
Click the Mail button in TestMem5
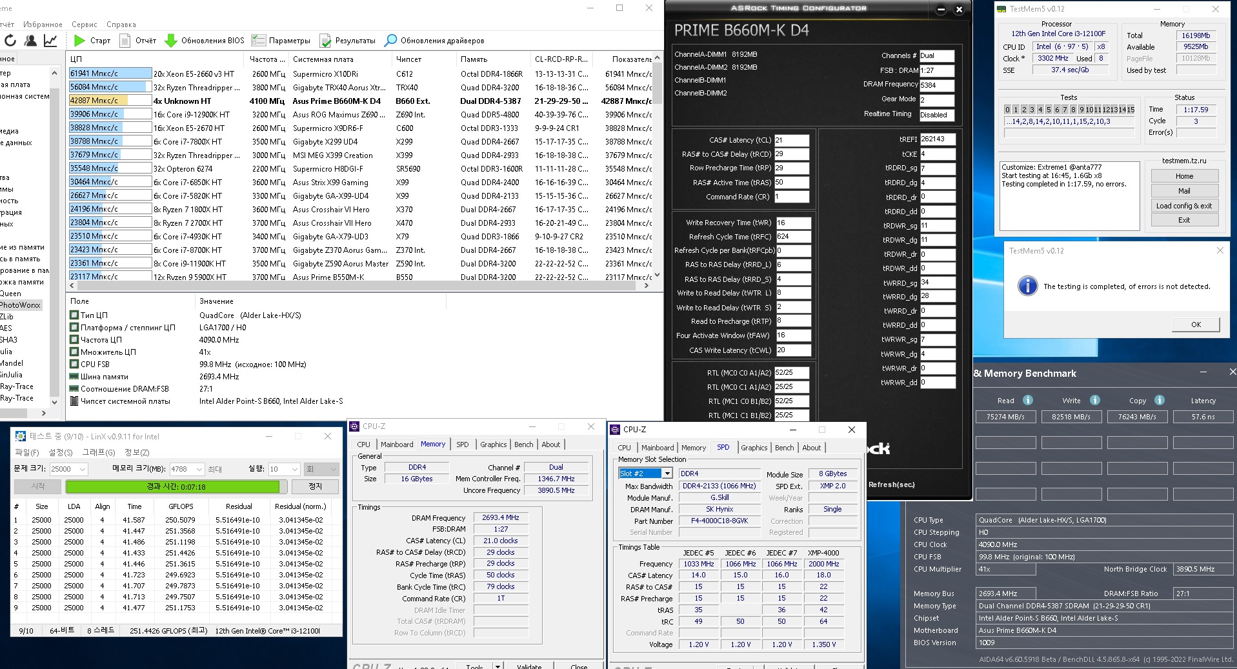[1184, 191]
